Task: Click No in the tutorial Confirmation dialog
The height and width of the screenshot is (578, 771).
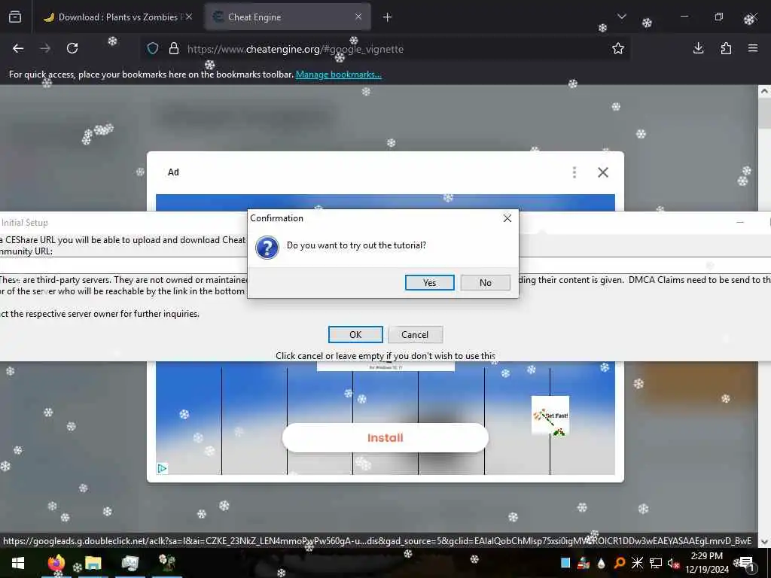Action: (486, 283)
